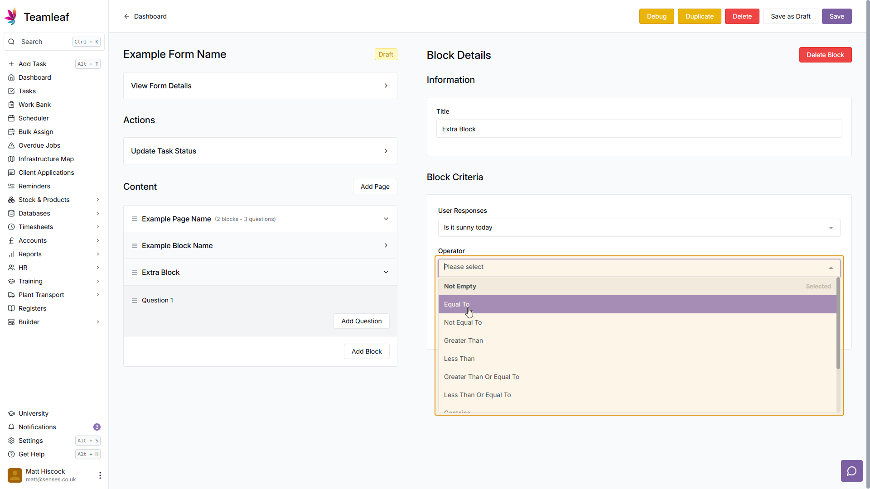This screenshot has height=489, width=870.
Task: Open the Scheduler sidebar item
Action: [34, 118]
